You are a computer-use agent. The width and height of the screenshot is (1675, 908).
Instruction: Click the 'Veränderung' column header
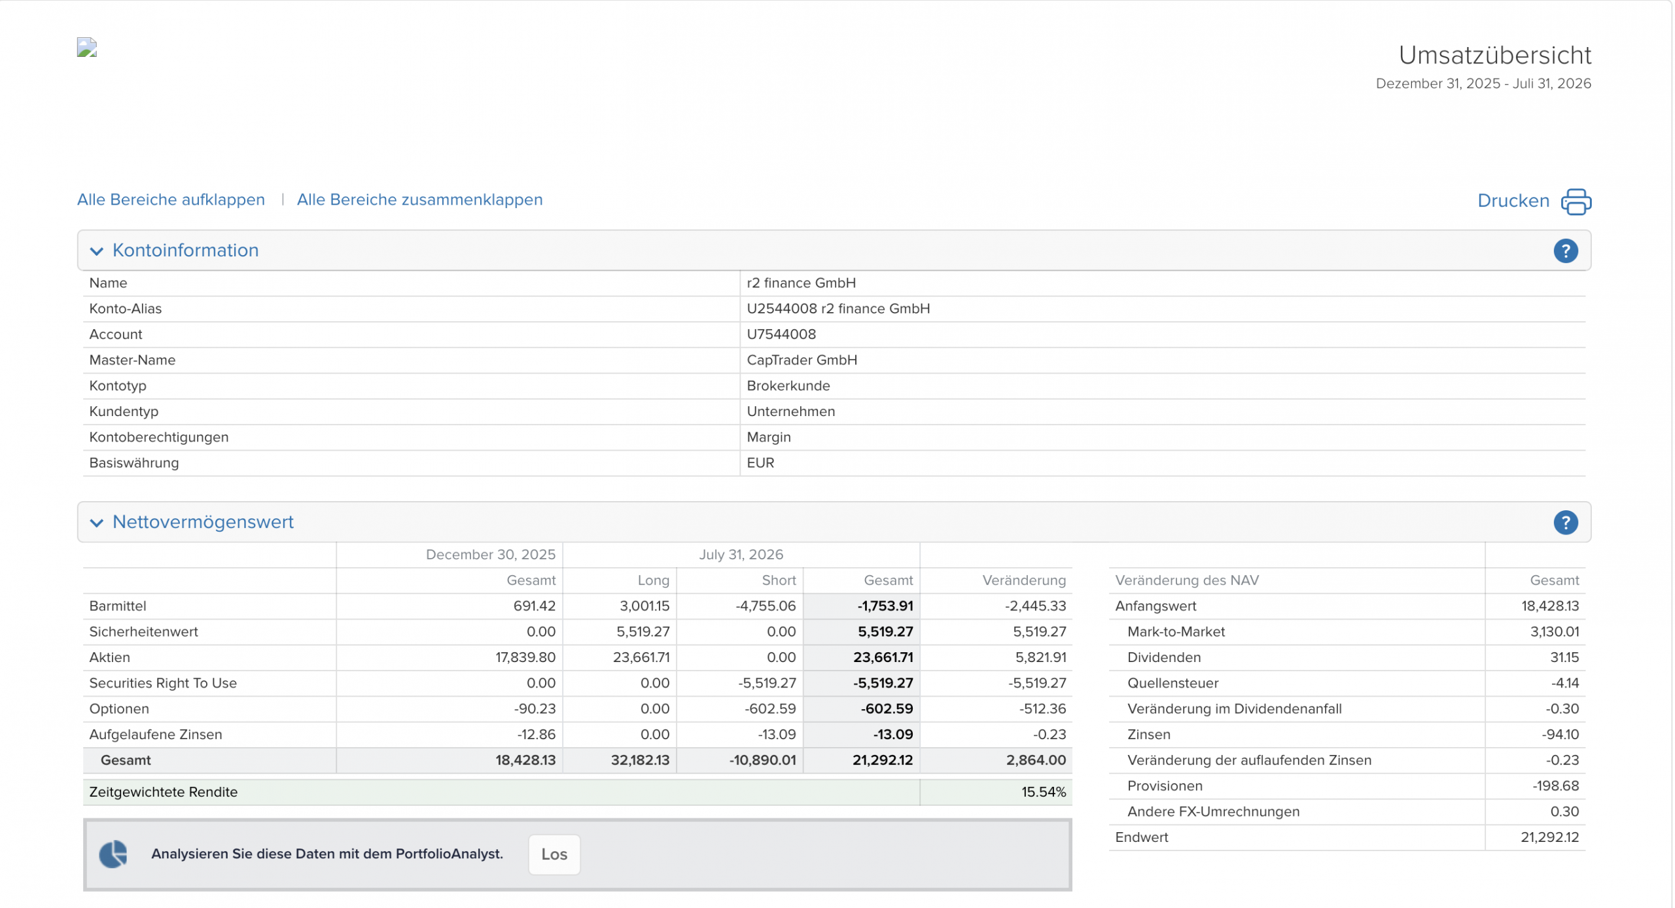1024,580
